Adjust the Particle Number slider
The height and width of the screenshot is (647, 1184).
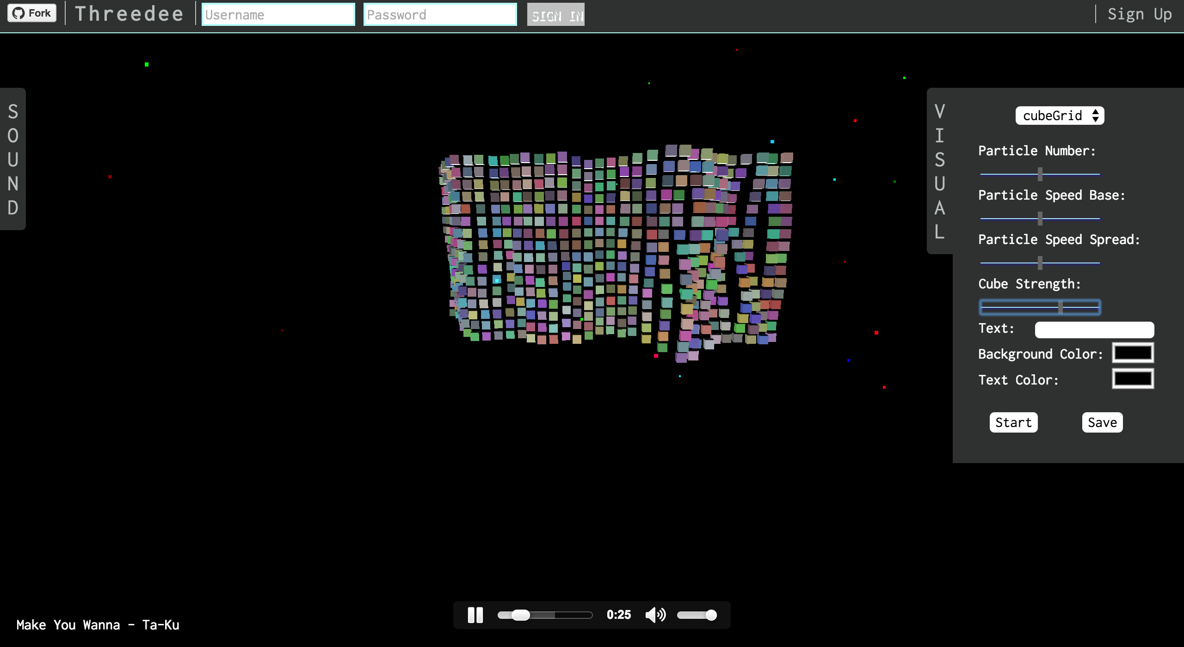1040,174
